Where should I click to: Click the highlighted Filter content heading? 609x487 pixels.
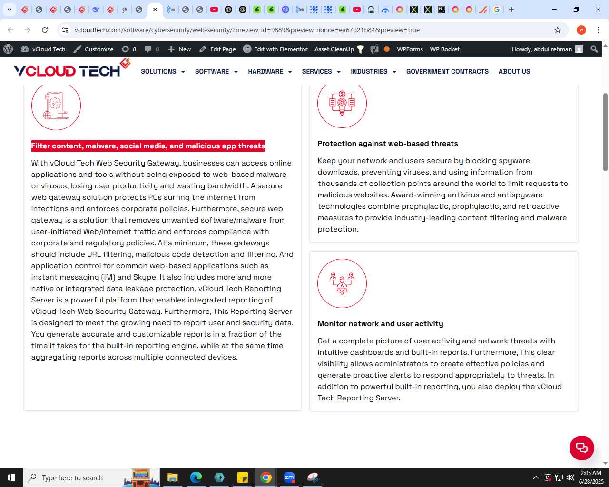[148, 146]
